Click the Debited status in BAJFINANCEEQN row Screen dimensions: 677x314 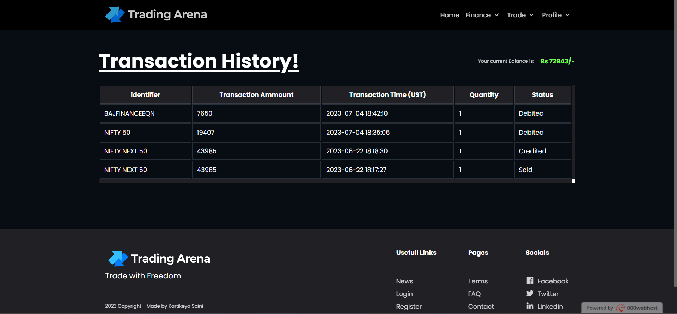(x=542, y=113)
